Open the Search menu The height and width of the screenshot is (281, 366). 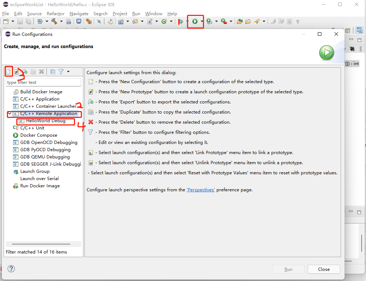point(101,13)
